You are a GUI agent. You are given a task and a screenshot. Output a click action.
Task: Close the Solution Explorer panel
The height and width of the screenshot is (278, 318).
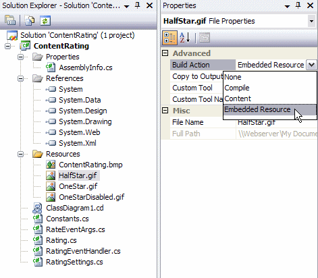[x=150, y=5]
